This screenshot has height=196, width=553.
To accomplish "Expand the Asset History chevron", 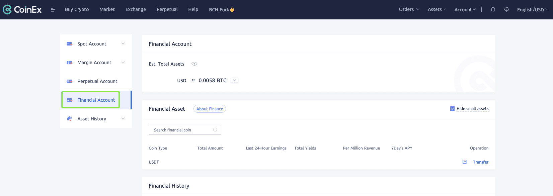I will (123, 119).
